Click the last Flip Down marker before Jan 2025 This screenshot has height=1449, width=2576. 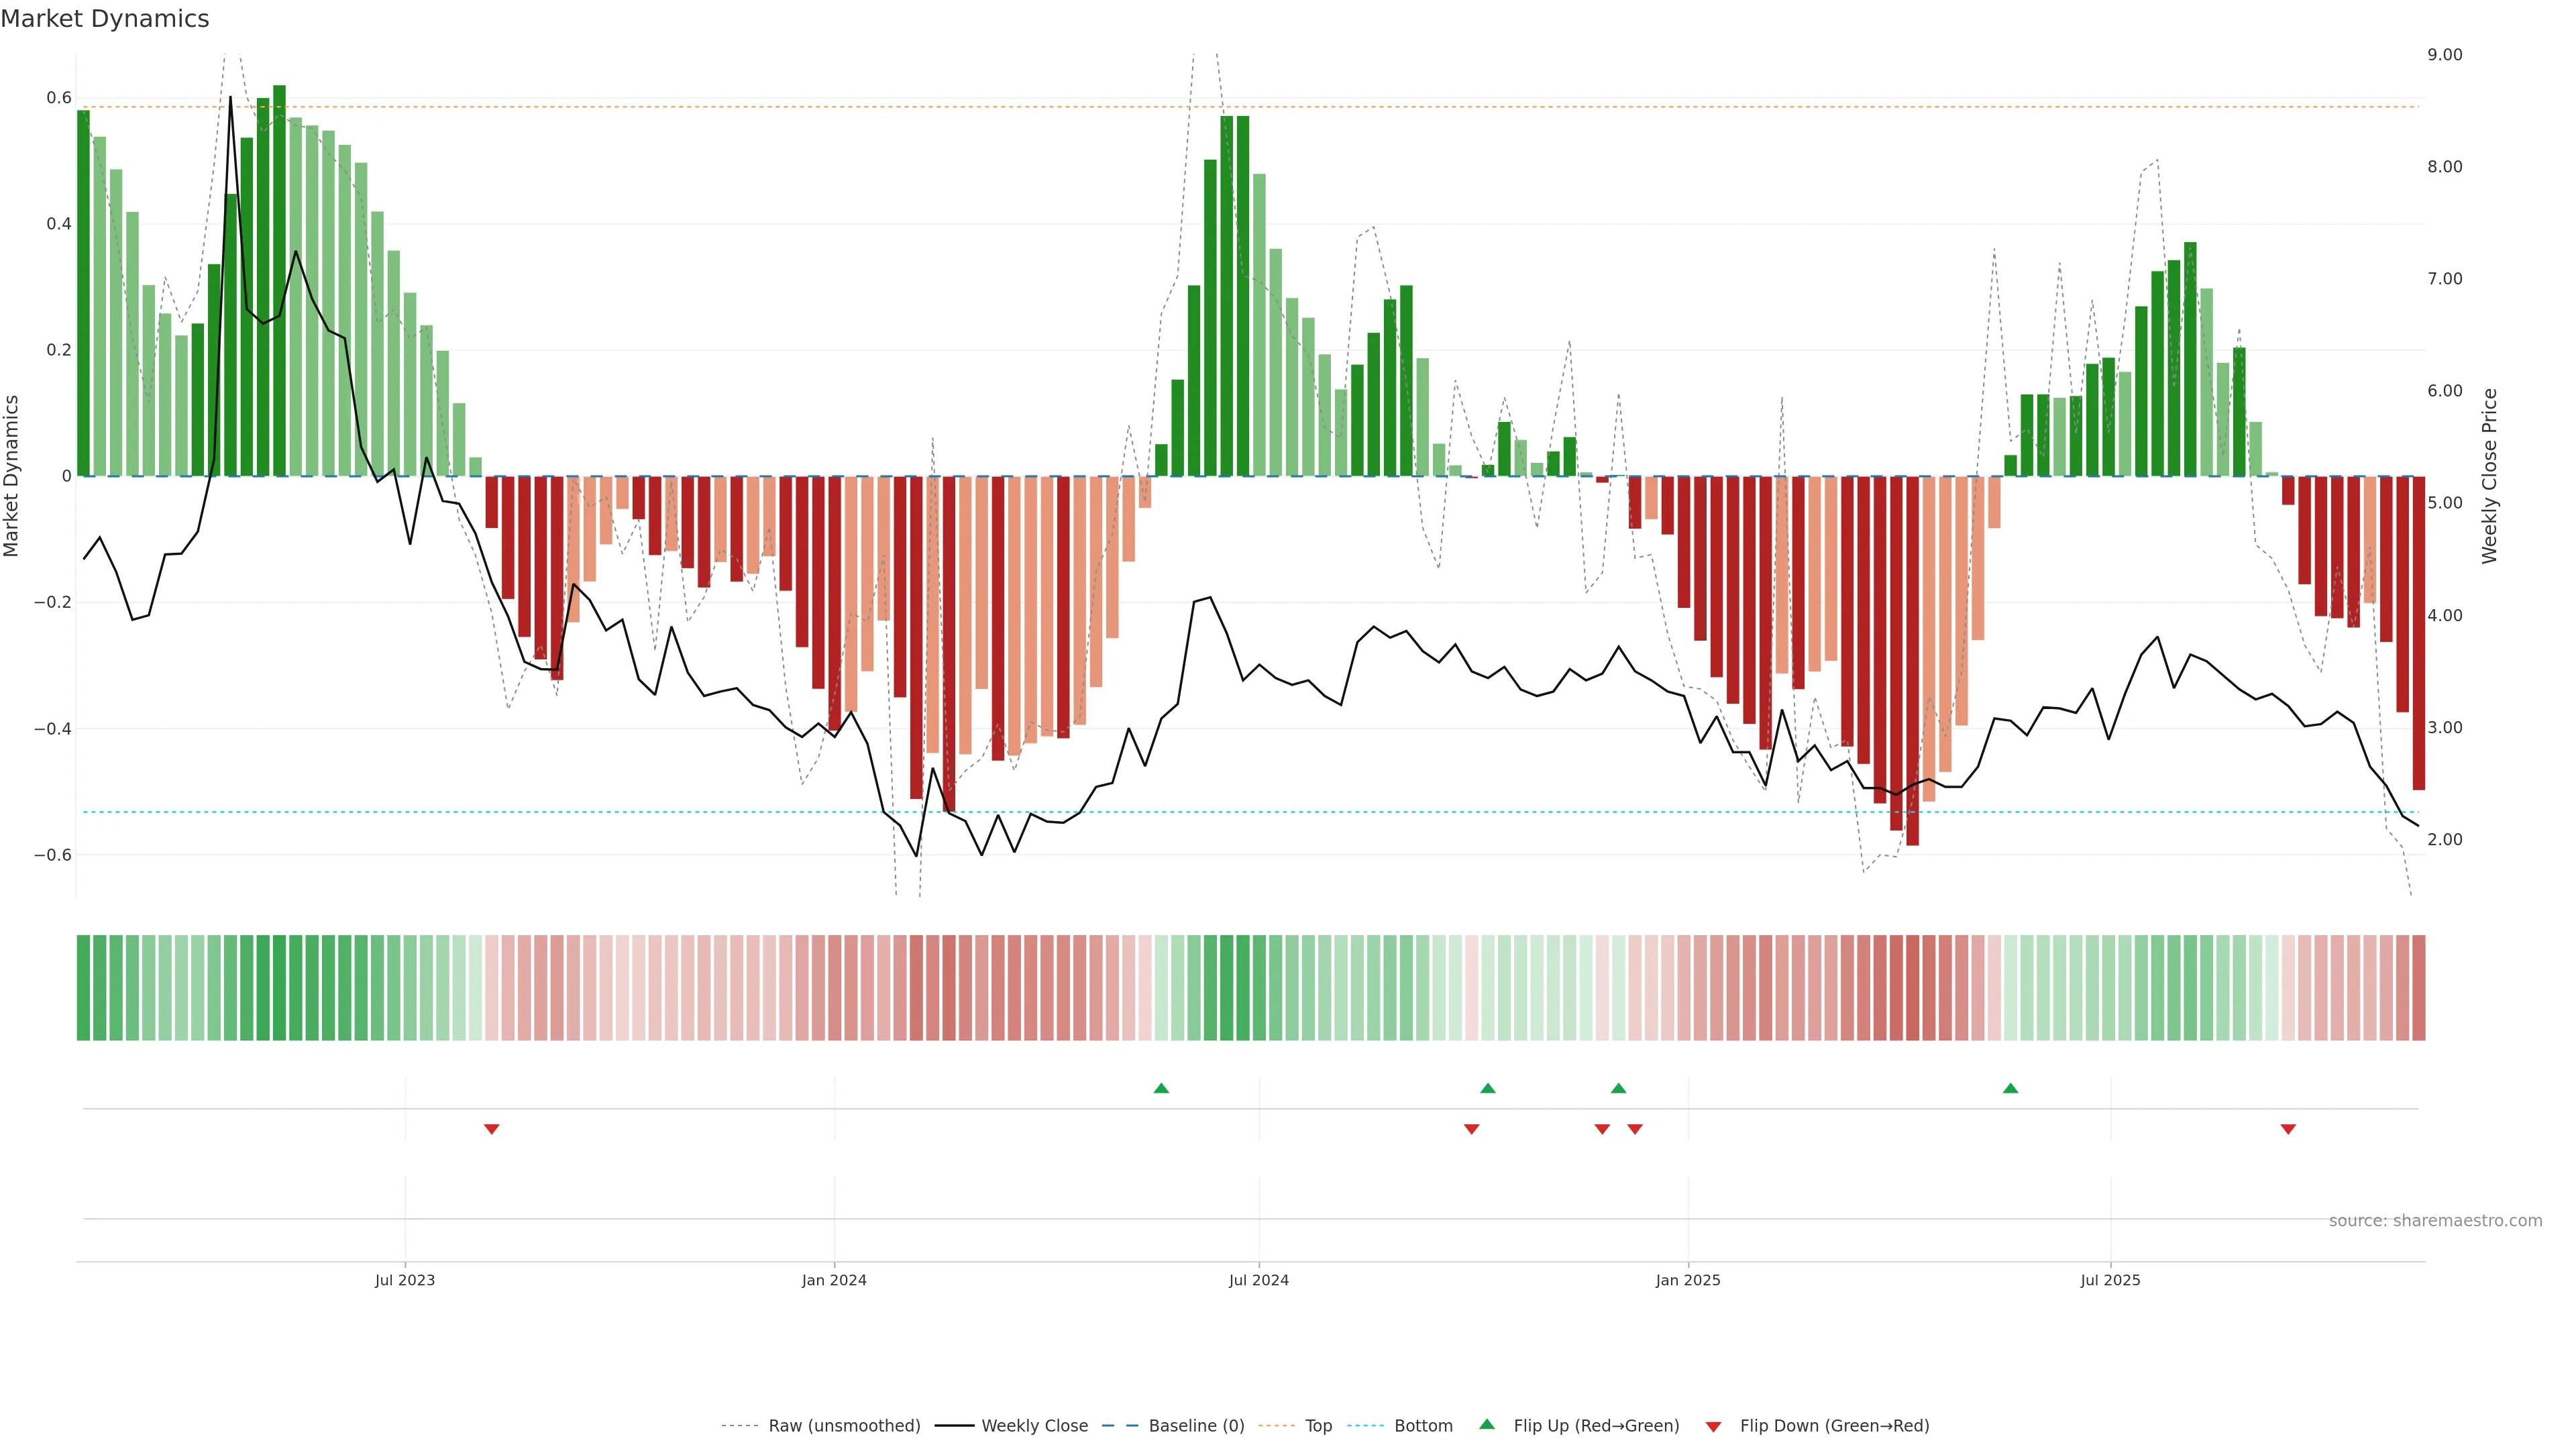pos(1635,1129)
